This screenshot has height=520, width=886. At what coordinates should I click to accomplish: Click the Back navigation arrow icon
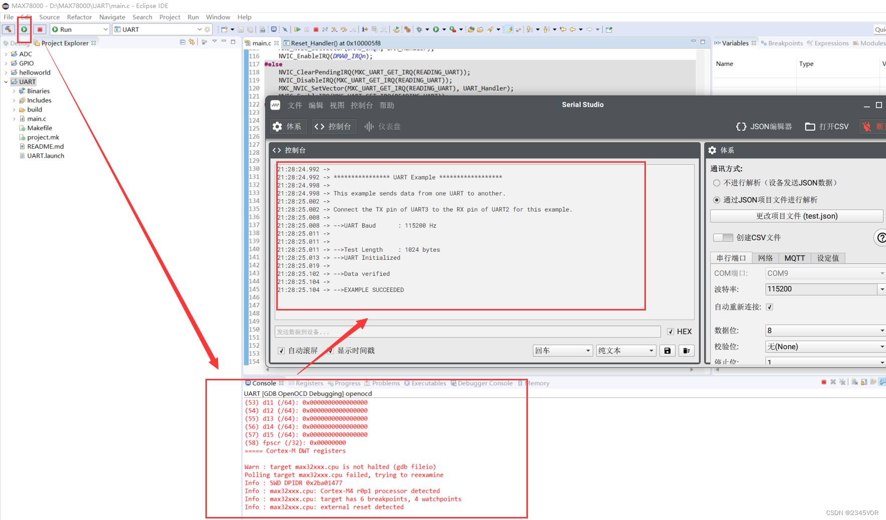(572, 30)
